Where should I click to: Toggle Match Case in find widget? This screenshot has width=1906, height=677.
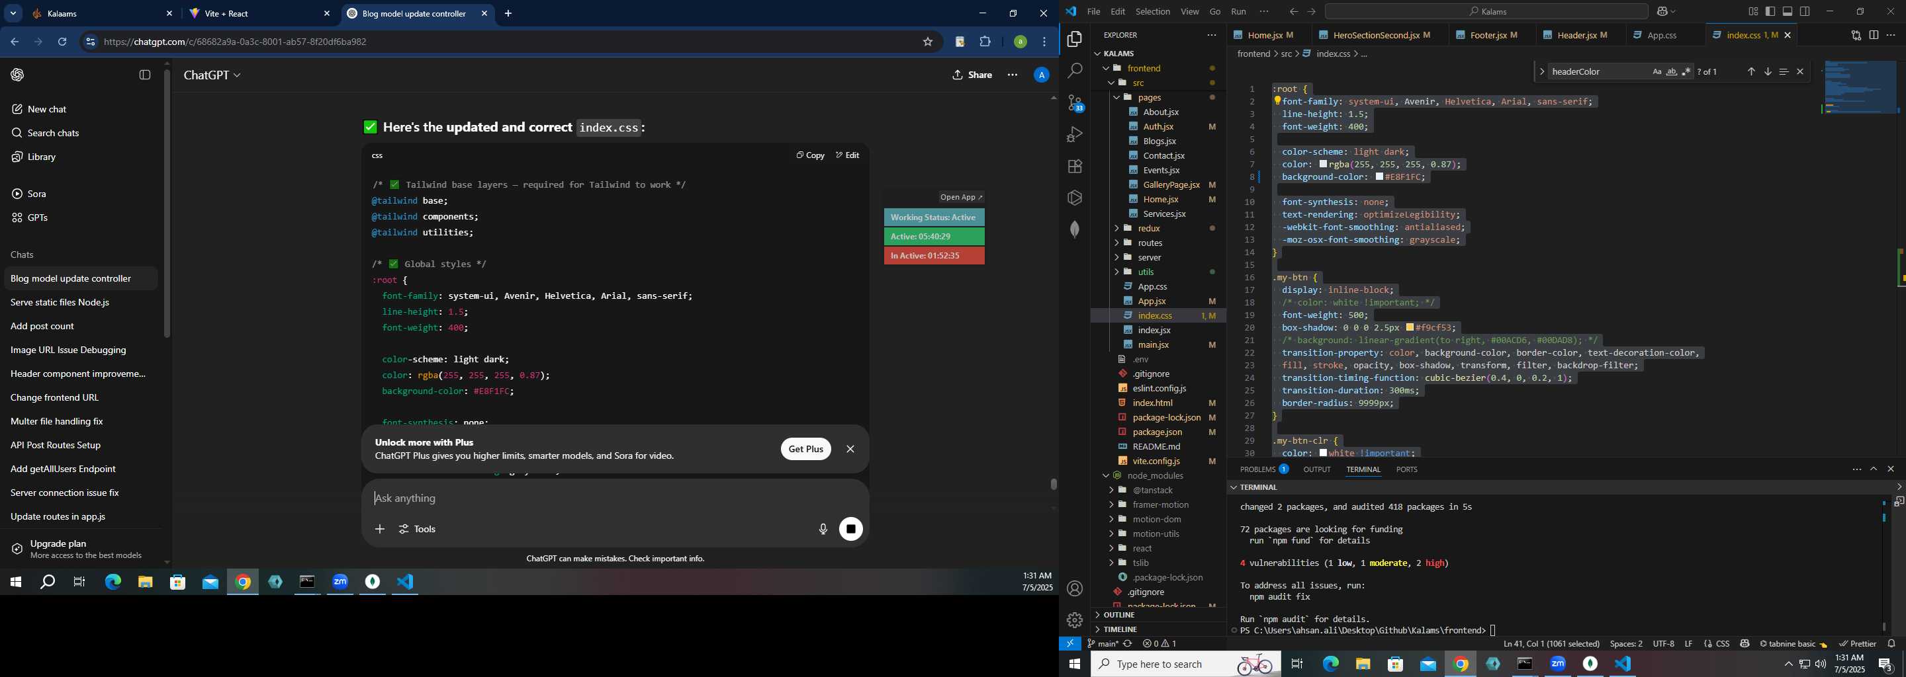click(1656, 71)
